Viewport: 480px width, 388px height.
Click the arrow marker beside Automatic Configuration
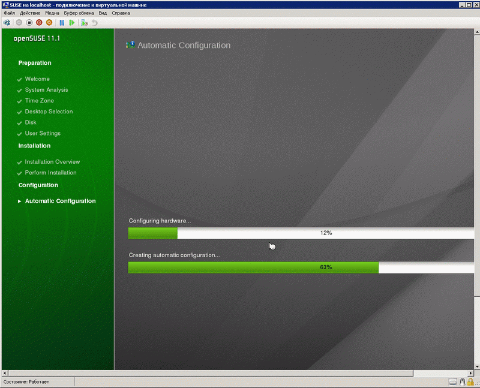[x=19, y=201]
